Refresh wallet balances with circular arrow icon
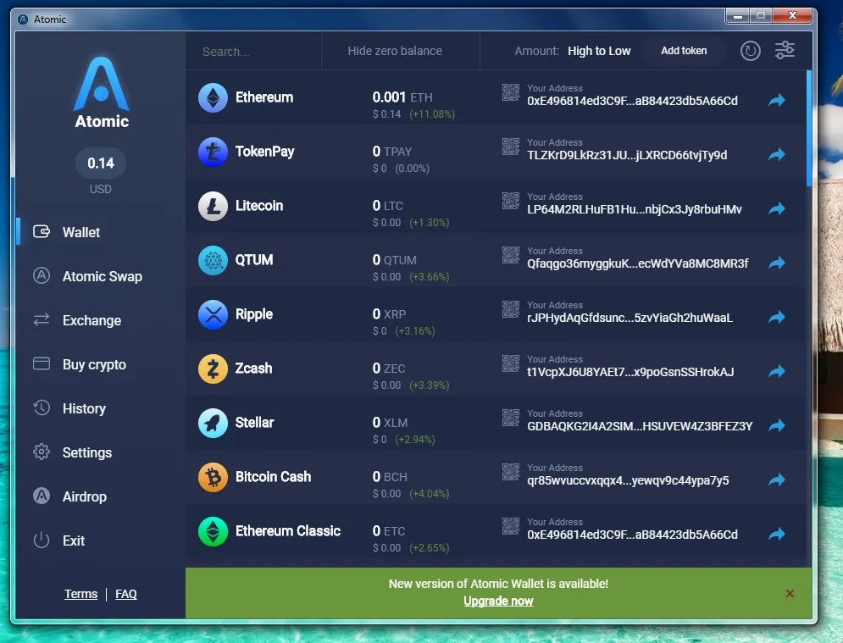Image resolution: width=843 pixels, height=643 pixels. (751, 51)
